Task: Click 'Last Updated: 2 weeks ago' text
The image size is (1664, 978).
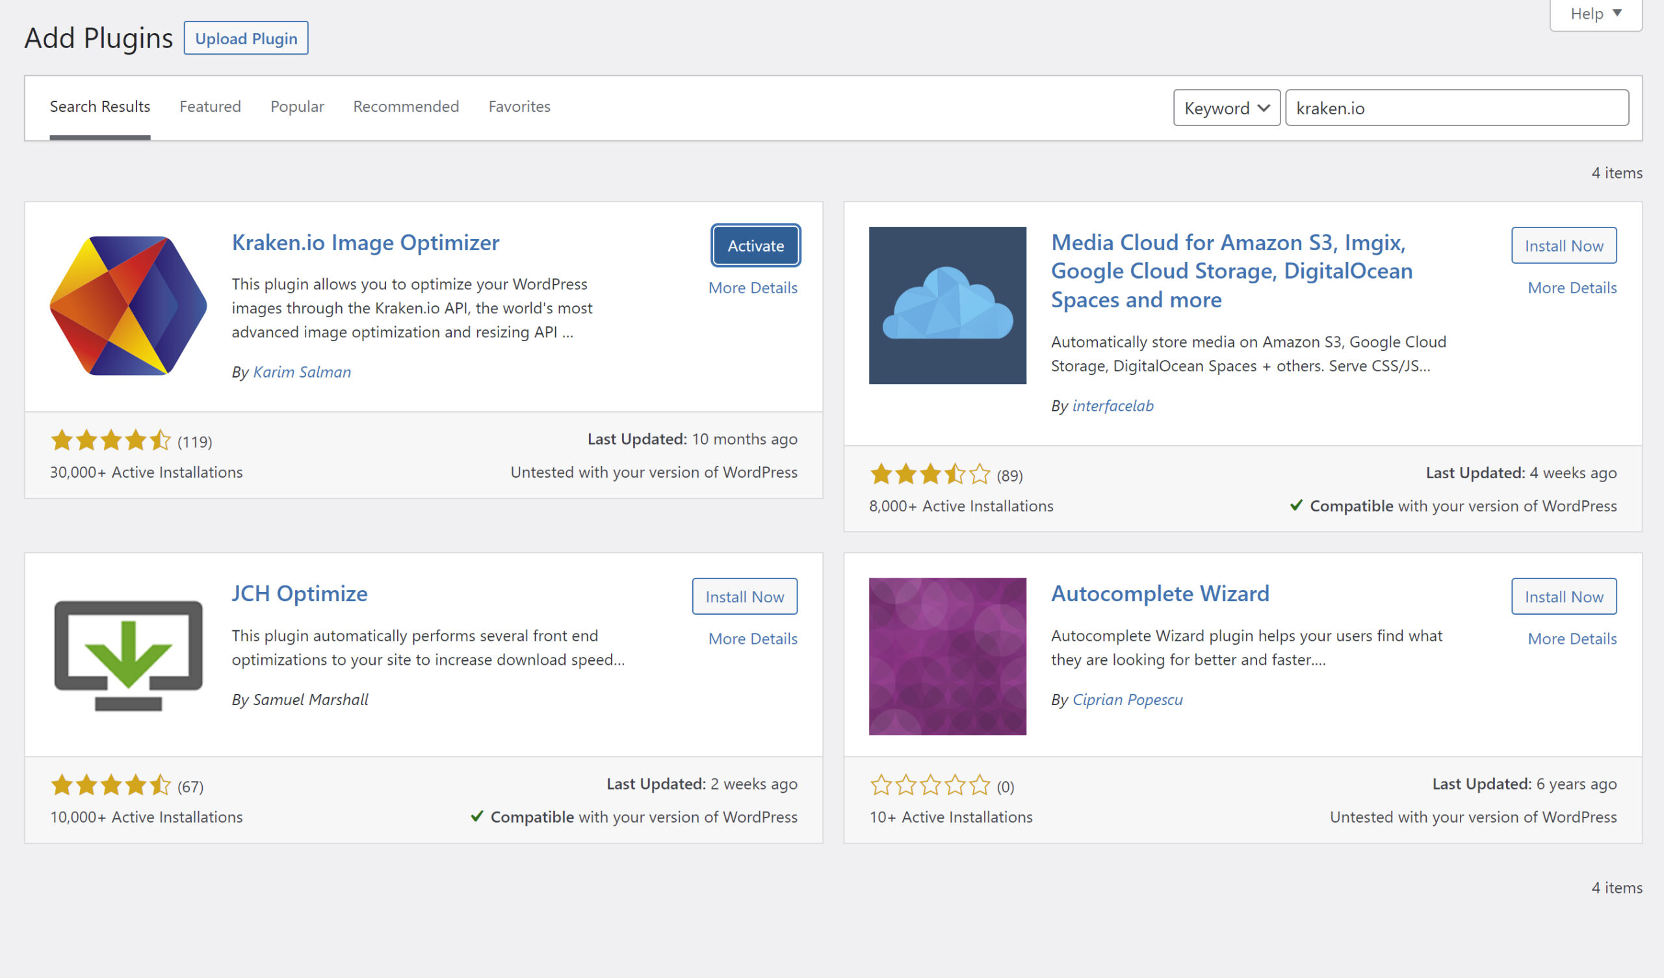Action: [701, 784]
